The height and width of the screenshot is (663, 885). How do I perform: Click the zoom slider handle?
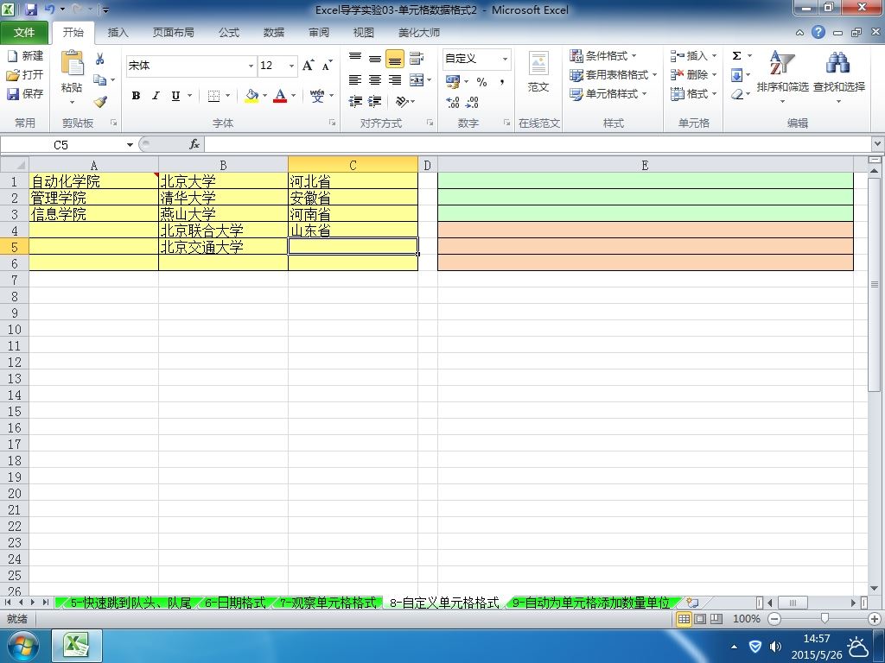[x=825, y=619]
